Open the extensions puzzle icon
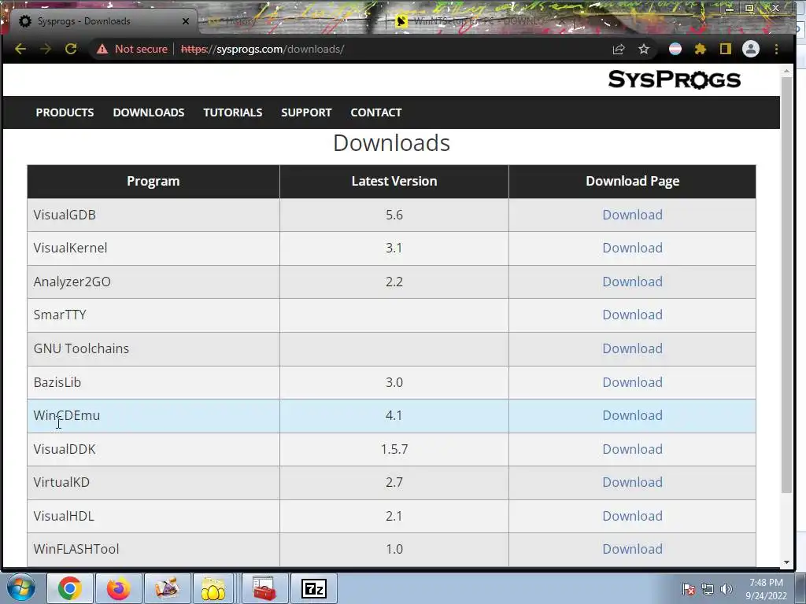Viewport: 806px width, 604px height. point(700,49)
